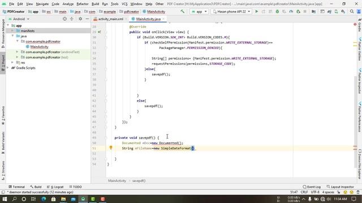This screenshot has height=203, width=362.
Task: Click the Make Project hammer icon
Action: point(182,11)
